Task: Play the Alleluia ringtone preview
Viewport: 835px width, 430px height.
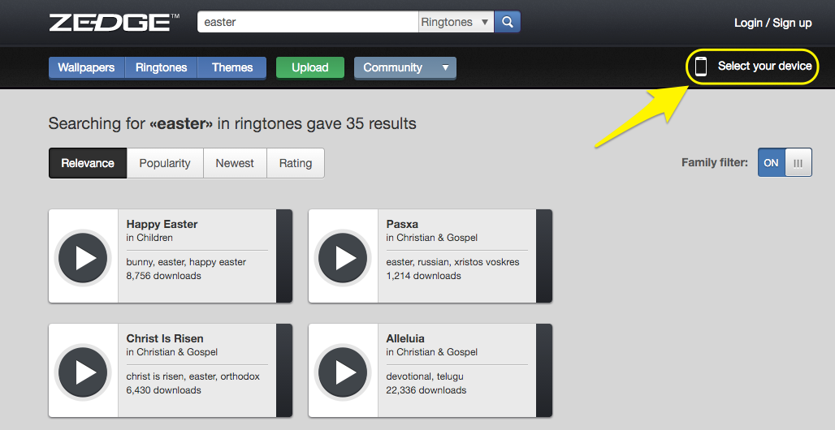Action: 343,372
